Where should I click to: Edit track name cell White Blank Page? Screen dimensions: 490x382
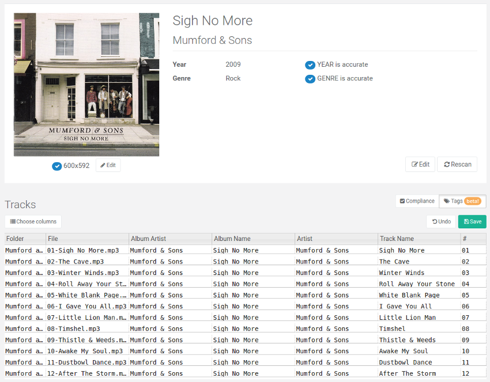pos(419,295)
